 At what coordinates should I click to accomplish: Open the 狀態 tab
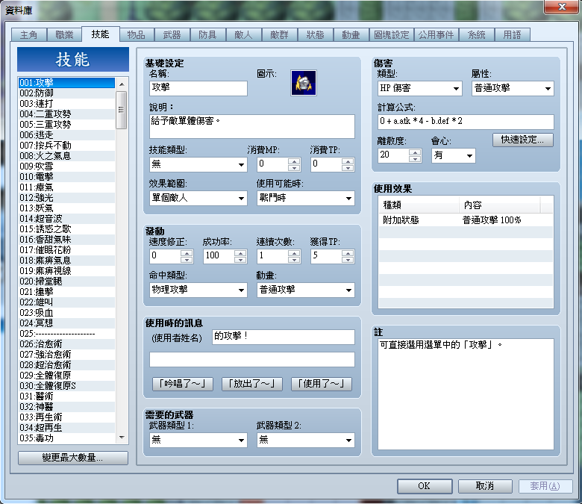[x=315, y=35]
